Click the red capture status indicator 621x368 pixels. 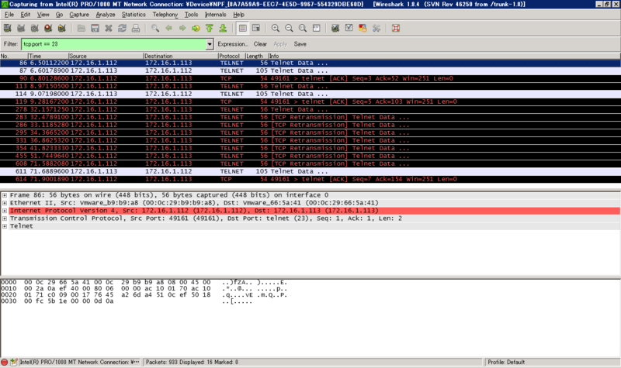pos(5,362)
